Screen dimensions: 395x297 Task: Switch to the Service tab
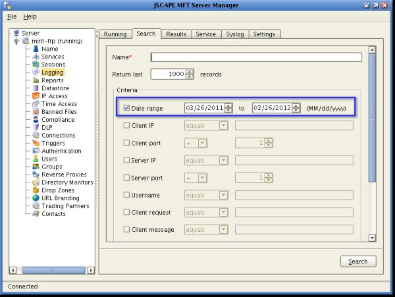point(206,34)
